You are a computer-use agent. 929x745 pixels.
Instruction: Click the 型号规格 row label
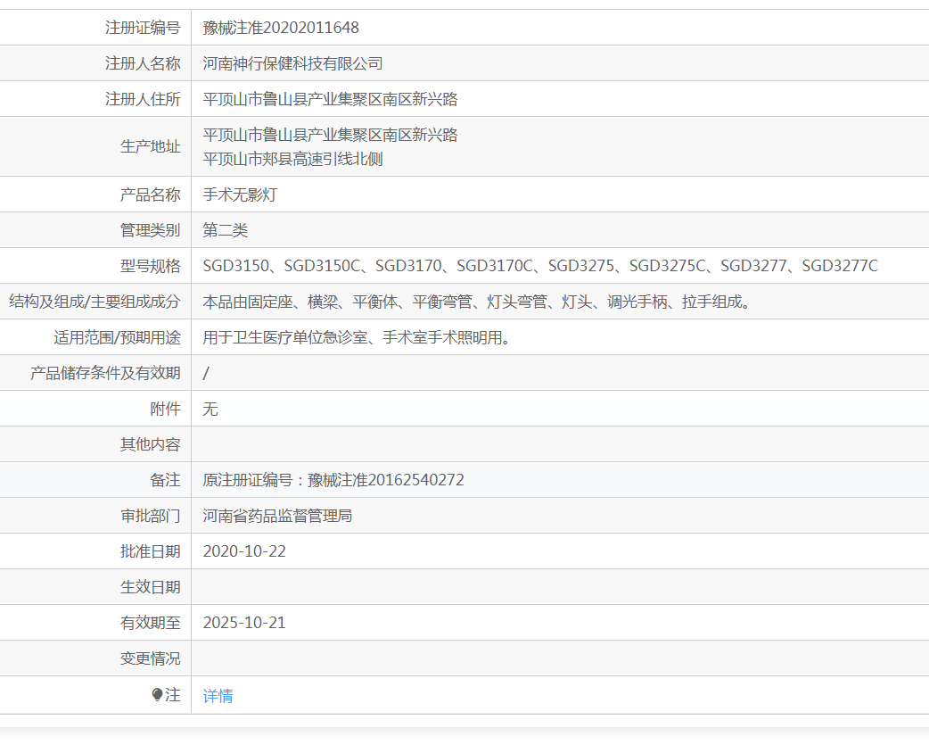click(151, 266)
